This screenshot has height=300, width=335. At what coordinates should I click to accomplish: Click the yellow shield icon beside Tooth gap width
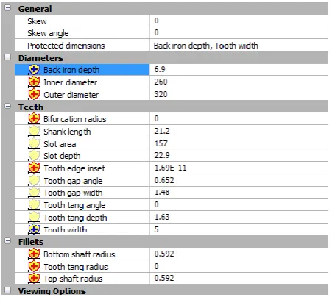tap(34, 193)
